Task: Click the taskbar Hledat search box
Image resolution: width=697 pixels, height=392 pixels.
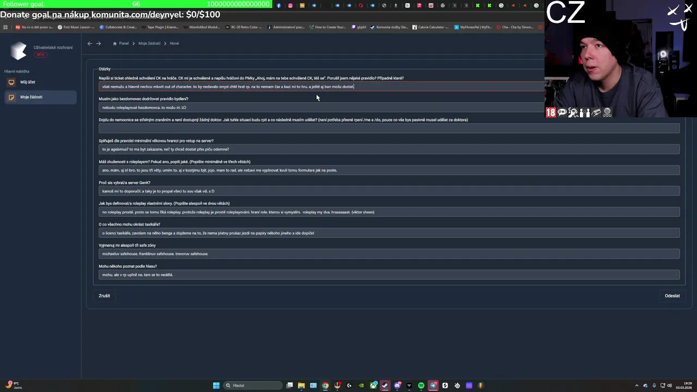Action: (253, 385)
